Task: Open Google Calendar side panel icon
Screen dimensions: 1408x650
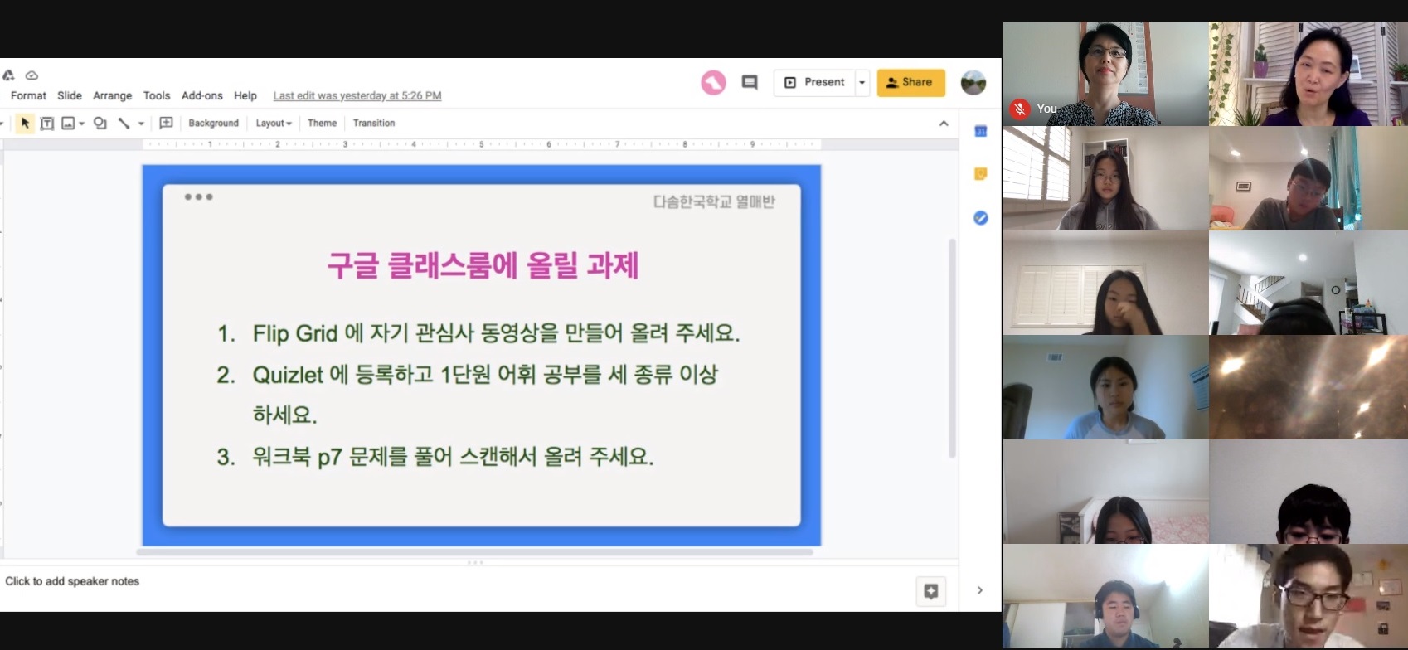Action: click(x=980, y=131)
